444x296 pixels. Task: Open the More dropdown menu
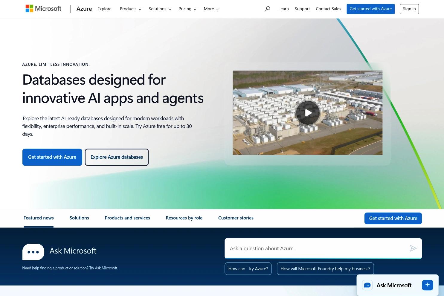tap(211, 9)
